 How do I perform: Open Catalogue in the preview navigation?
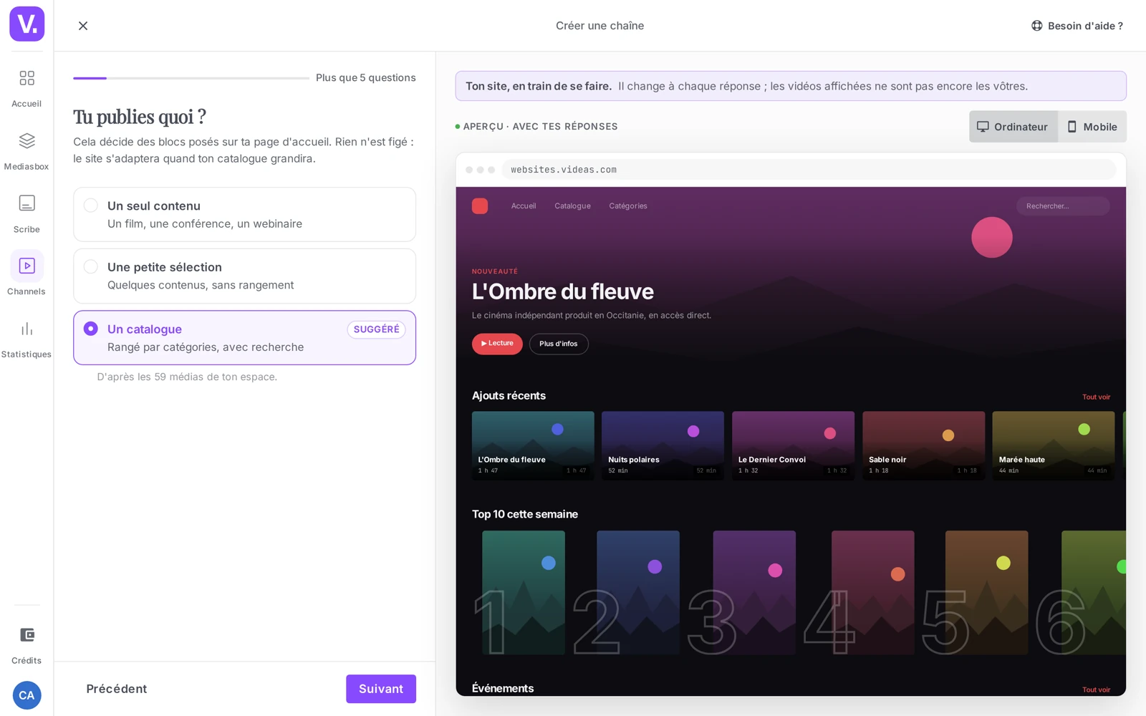coord(572,206)
